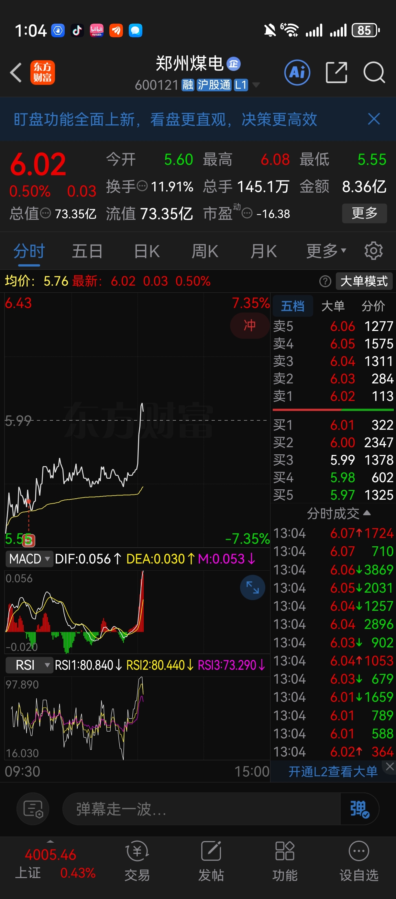This screenshot has height=899, width=396.
Task: Open the 发帖 post icon
Action: pyautogui.click(x=211, y=860)
